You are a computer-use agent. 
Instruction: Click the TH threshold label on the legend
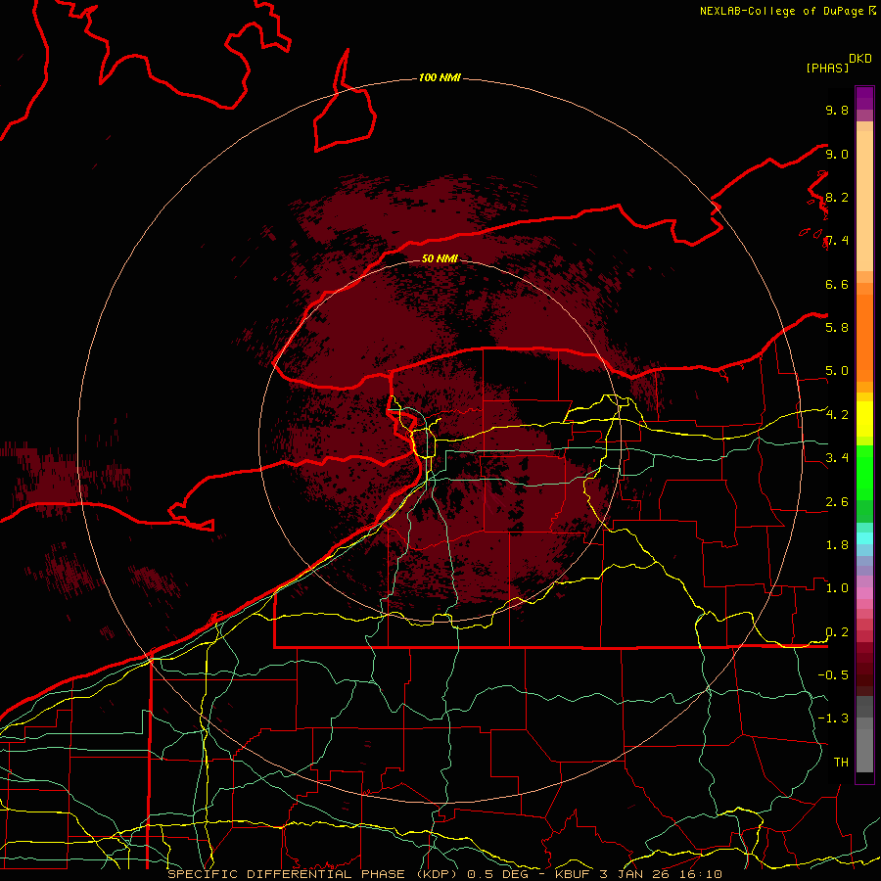coord(841,762)
